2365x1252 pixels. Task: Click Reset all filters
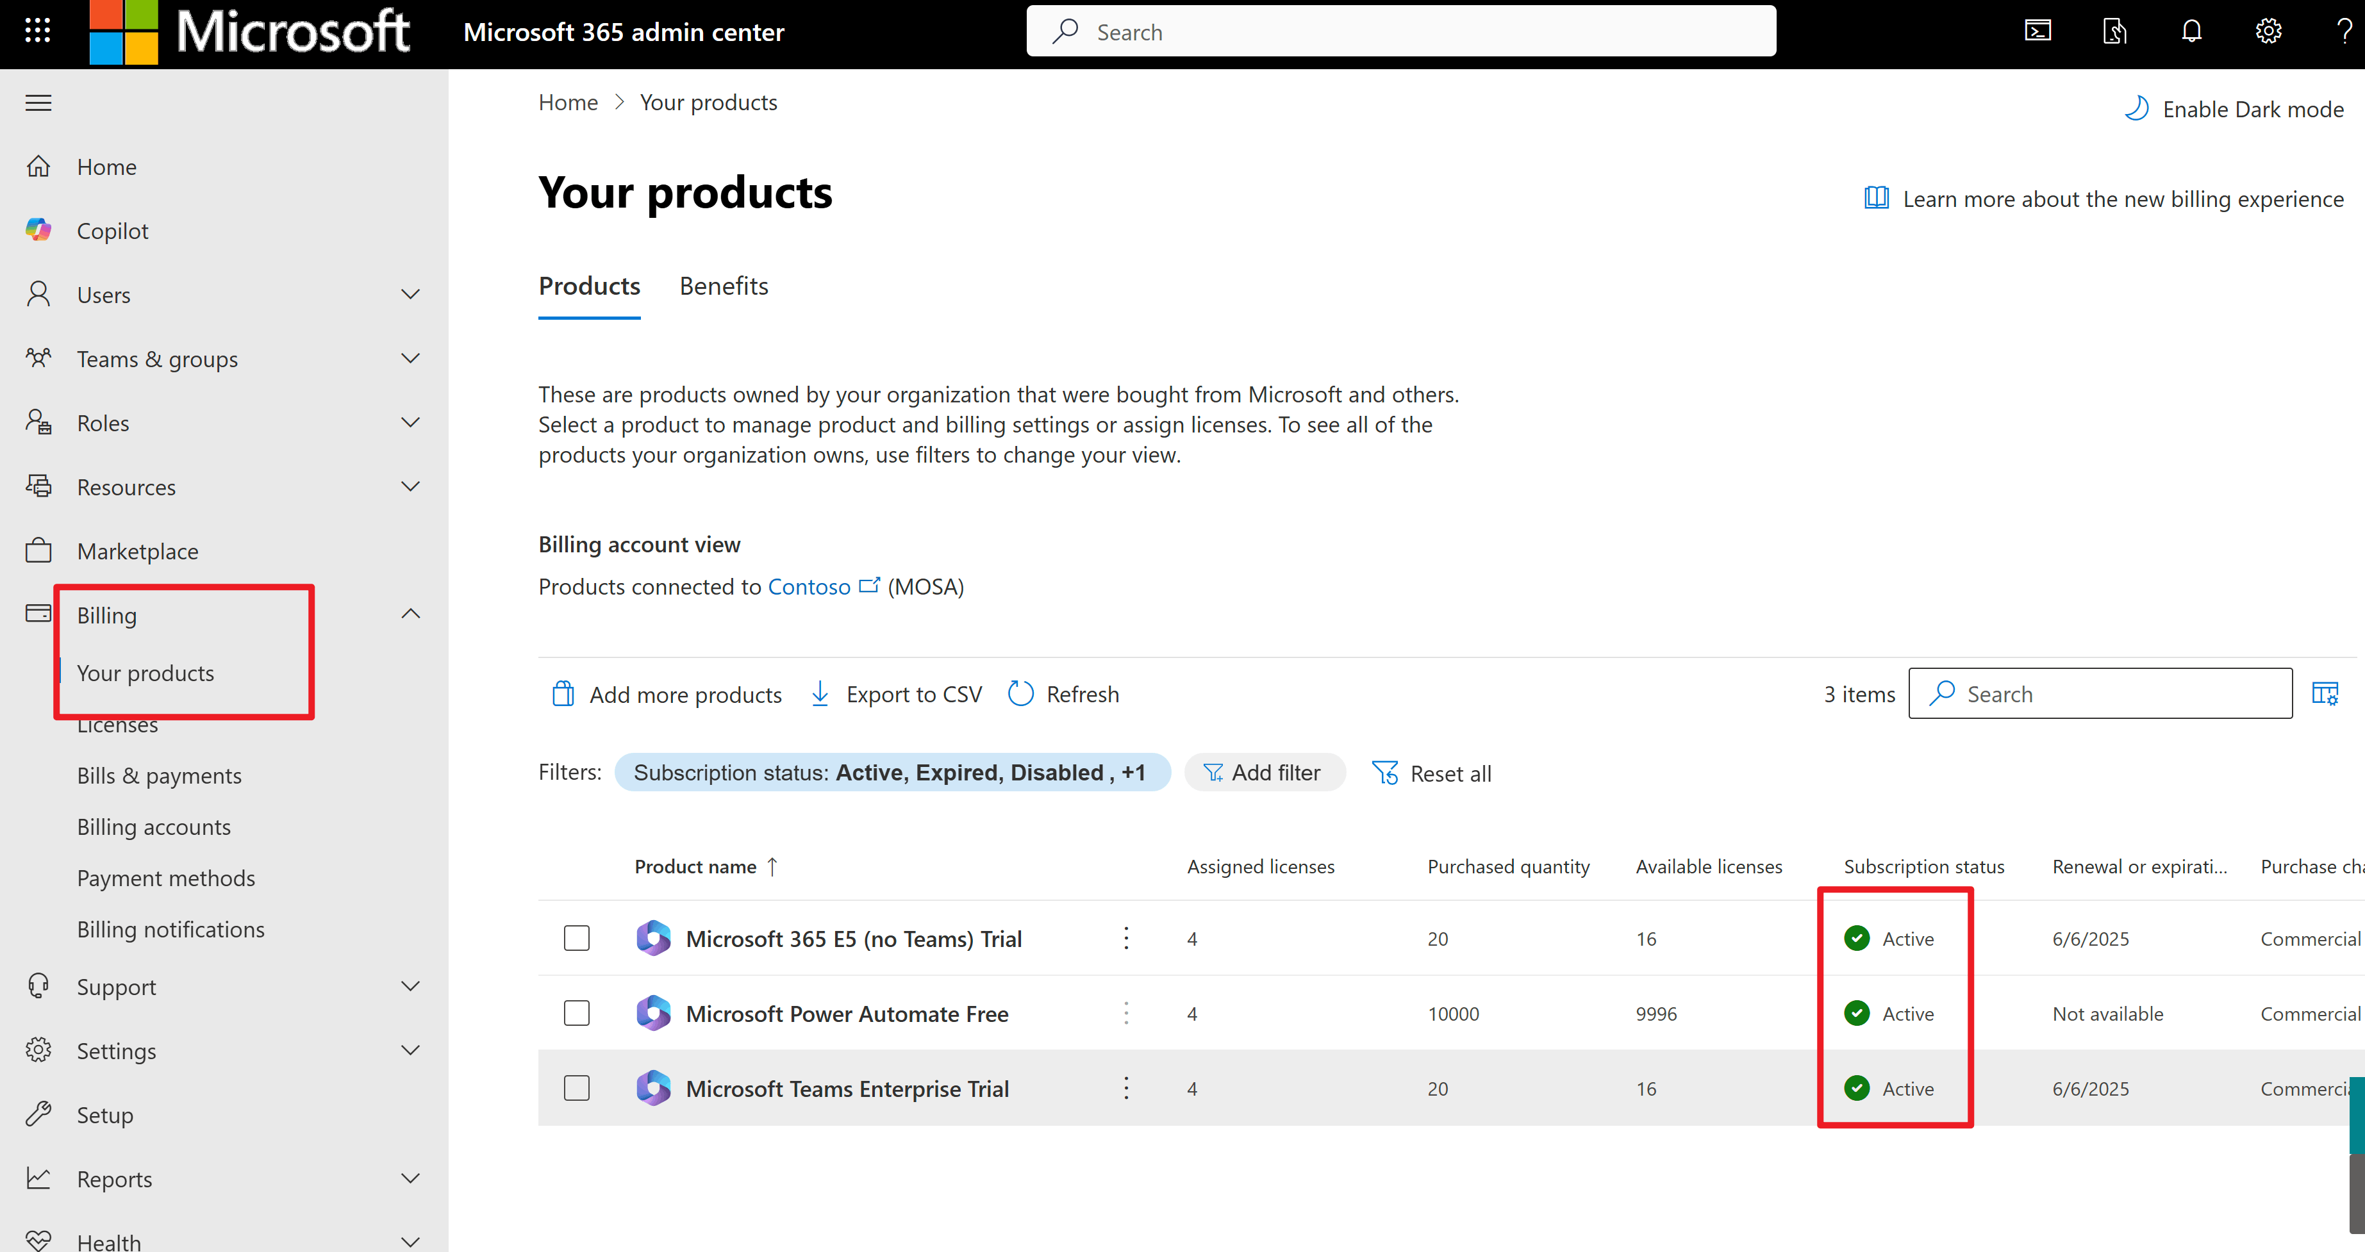pos(1431,774)
